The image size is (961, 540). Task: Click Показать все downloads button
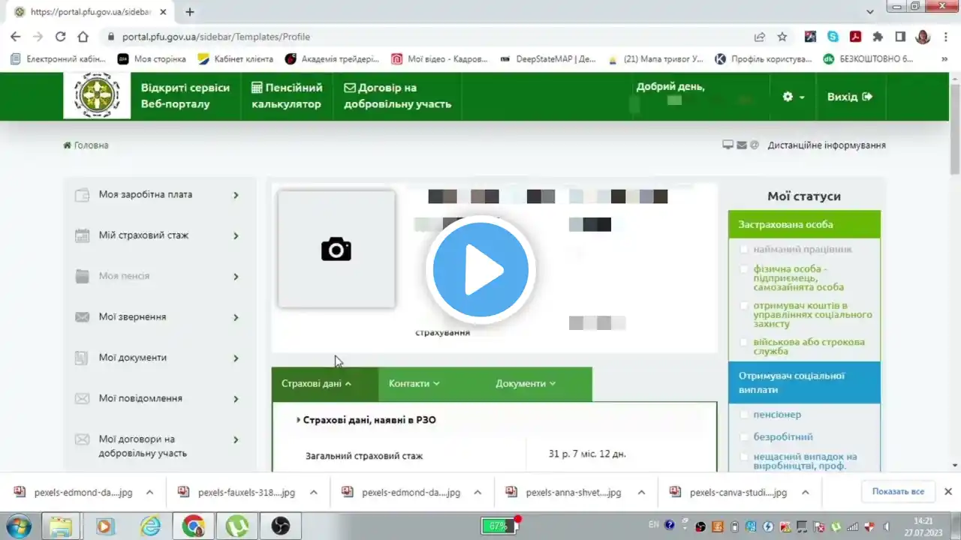pyautogui.click(x=898, y=491)
